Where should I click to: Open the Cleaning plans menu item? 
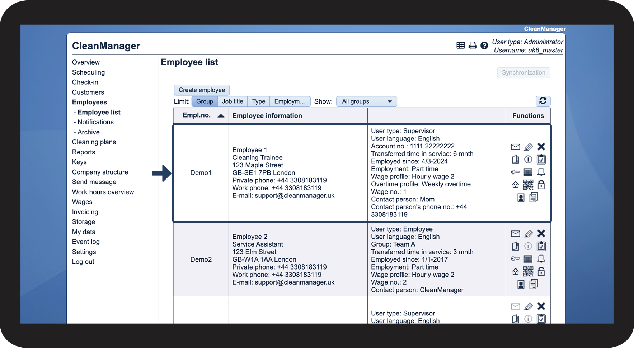pyautogui.click(x=94, y=142)
